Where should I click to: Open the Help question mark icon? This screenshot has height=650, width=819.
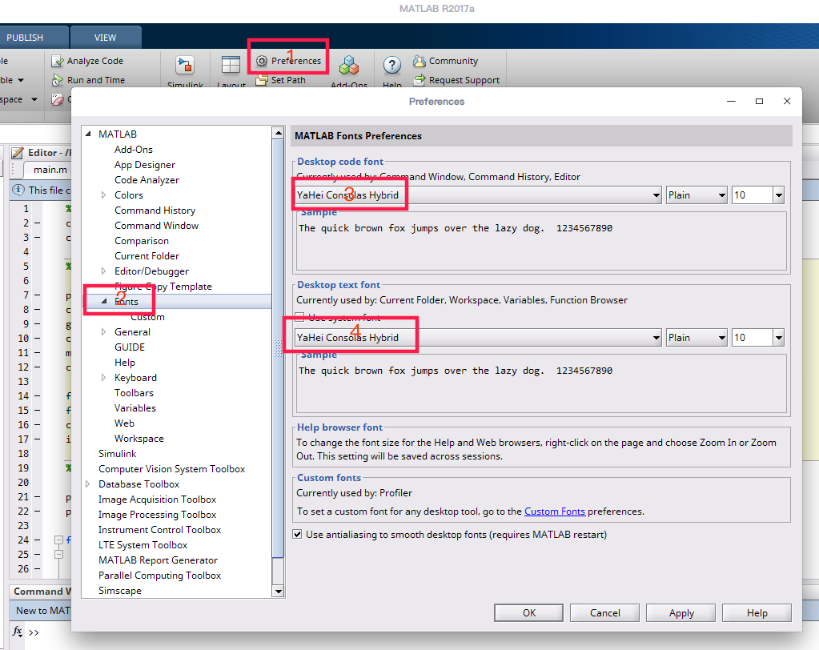pyautogui.click(x=391, y=66)
